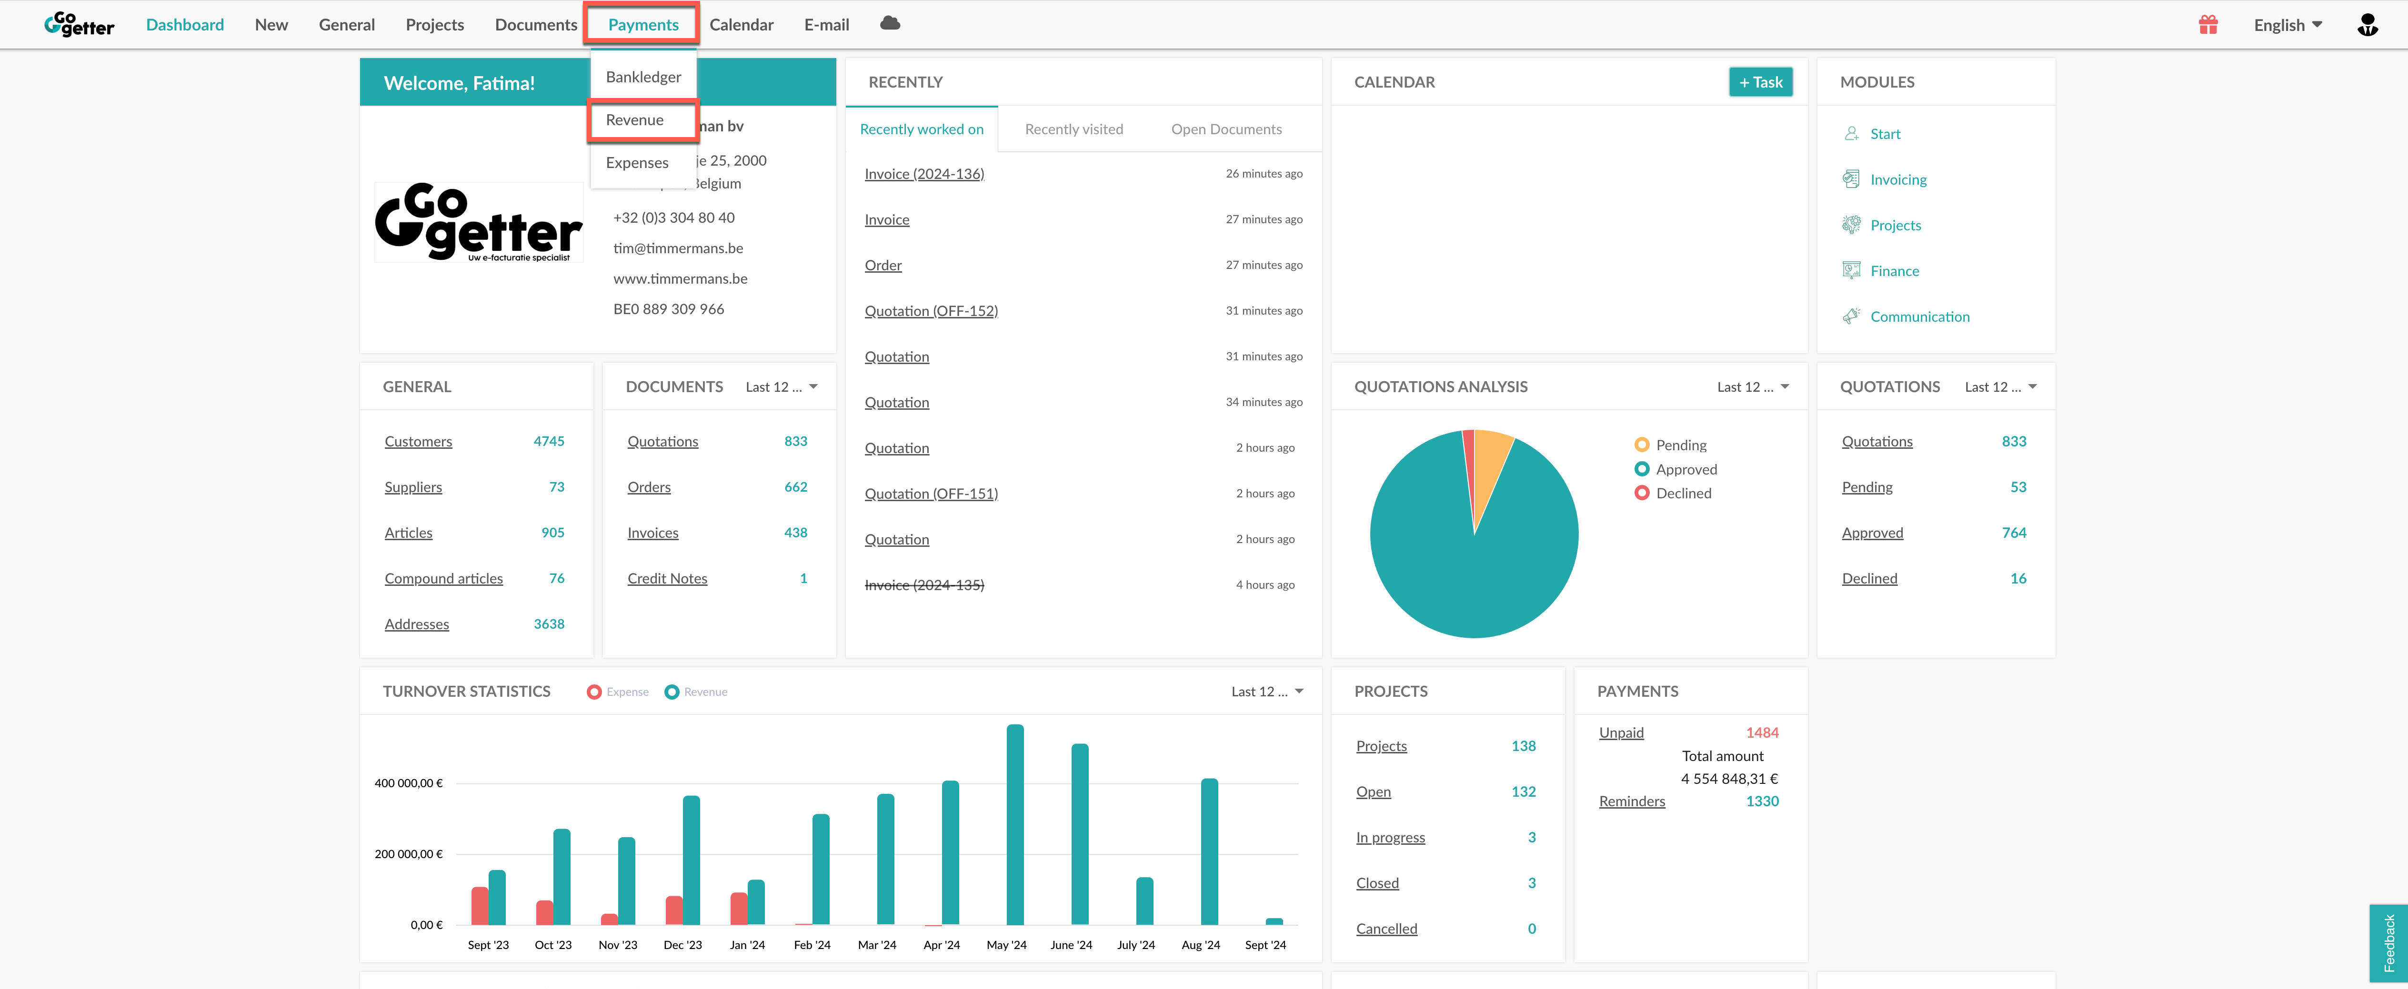
Task: Open Turnover Statistics period dropdown
Action: (x=1267, y=692)
